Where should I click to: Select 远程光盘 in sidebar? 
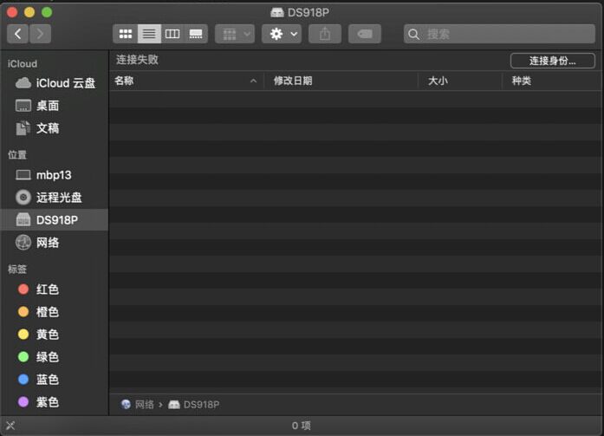click(55, 198)
